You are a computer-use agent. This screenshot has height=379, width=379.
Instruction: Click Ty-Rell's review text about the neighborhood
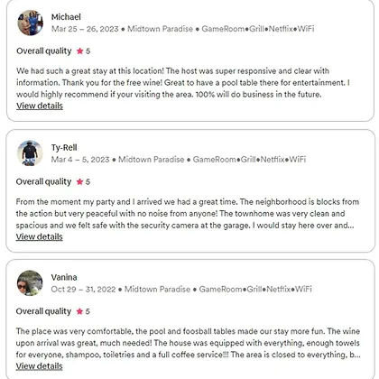[188, 213]
